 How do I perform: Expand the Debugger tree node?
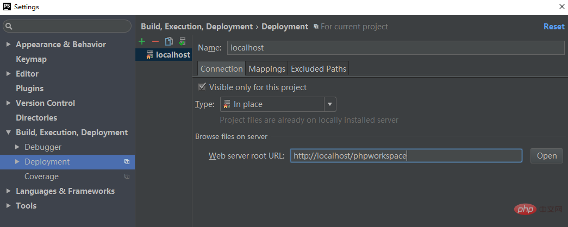17,147
